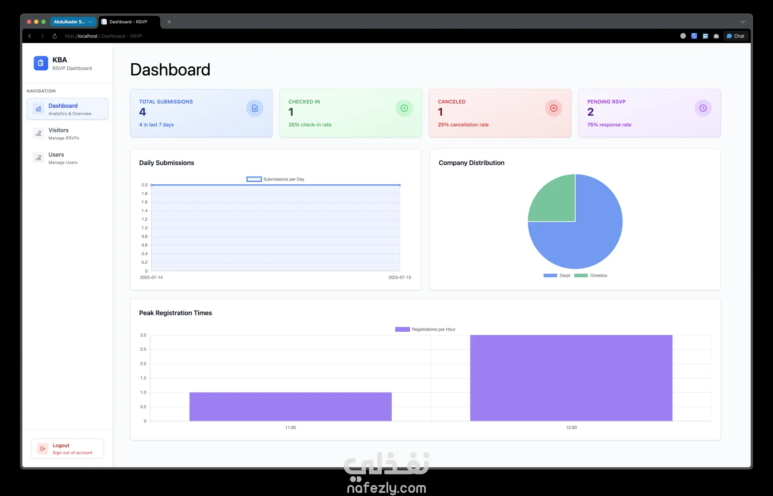Toggle Registrations per Hour legend item
This screenshot has height=496, width=773.
(425, 329)
